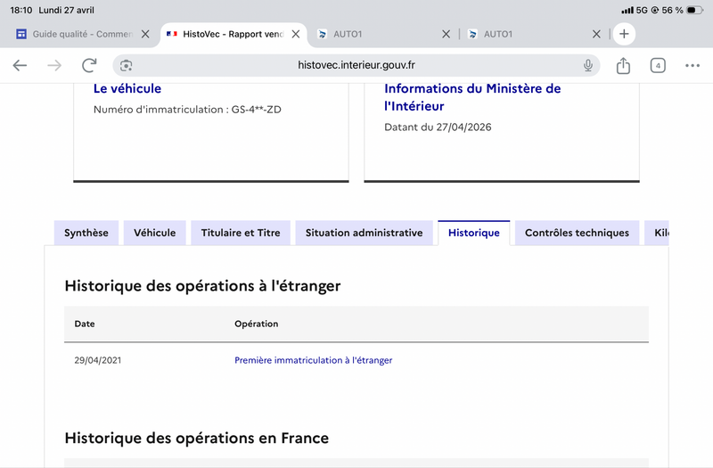Screen dimensions: 713x468
Task: Open the Synthèse tab
Action: 86,233
